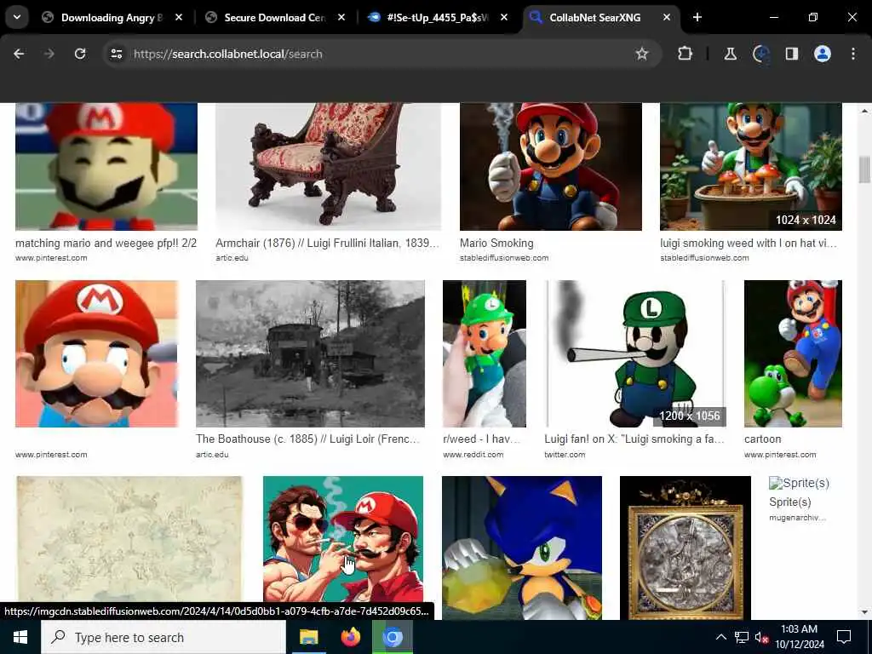Open matching mario and weegee pfp image

[106, 166]
